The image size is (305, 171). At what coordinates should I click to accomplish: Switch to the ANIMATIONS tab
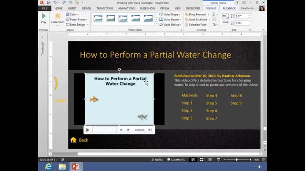point(126,9)
